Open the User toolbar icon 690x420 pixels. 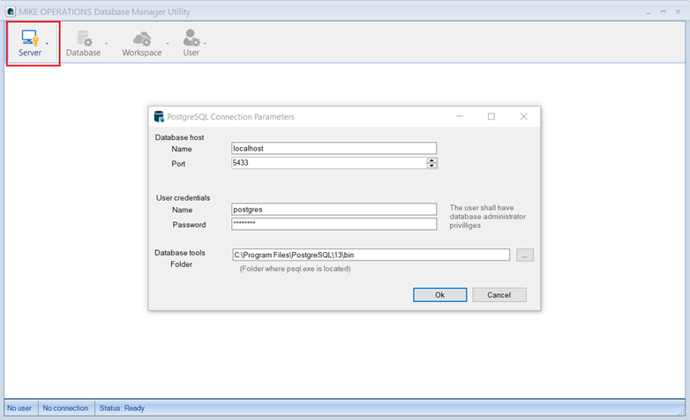191,43
